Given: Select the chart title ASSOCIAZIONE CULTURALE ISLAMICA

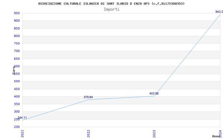Looking at the screenshot, I should pyautogui.click(x=111, y=4).
